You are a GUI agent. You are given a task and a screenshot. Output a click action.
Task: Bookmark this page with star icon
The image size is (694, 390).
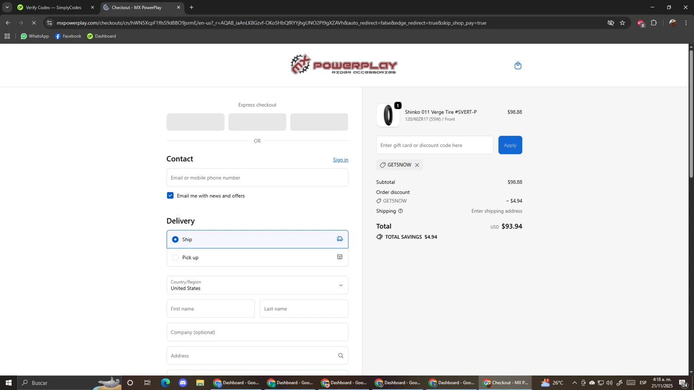click(622, 23)
